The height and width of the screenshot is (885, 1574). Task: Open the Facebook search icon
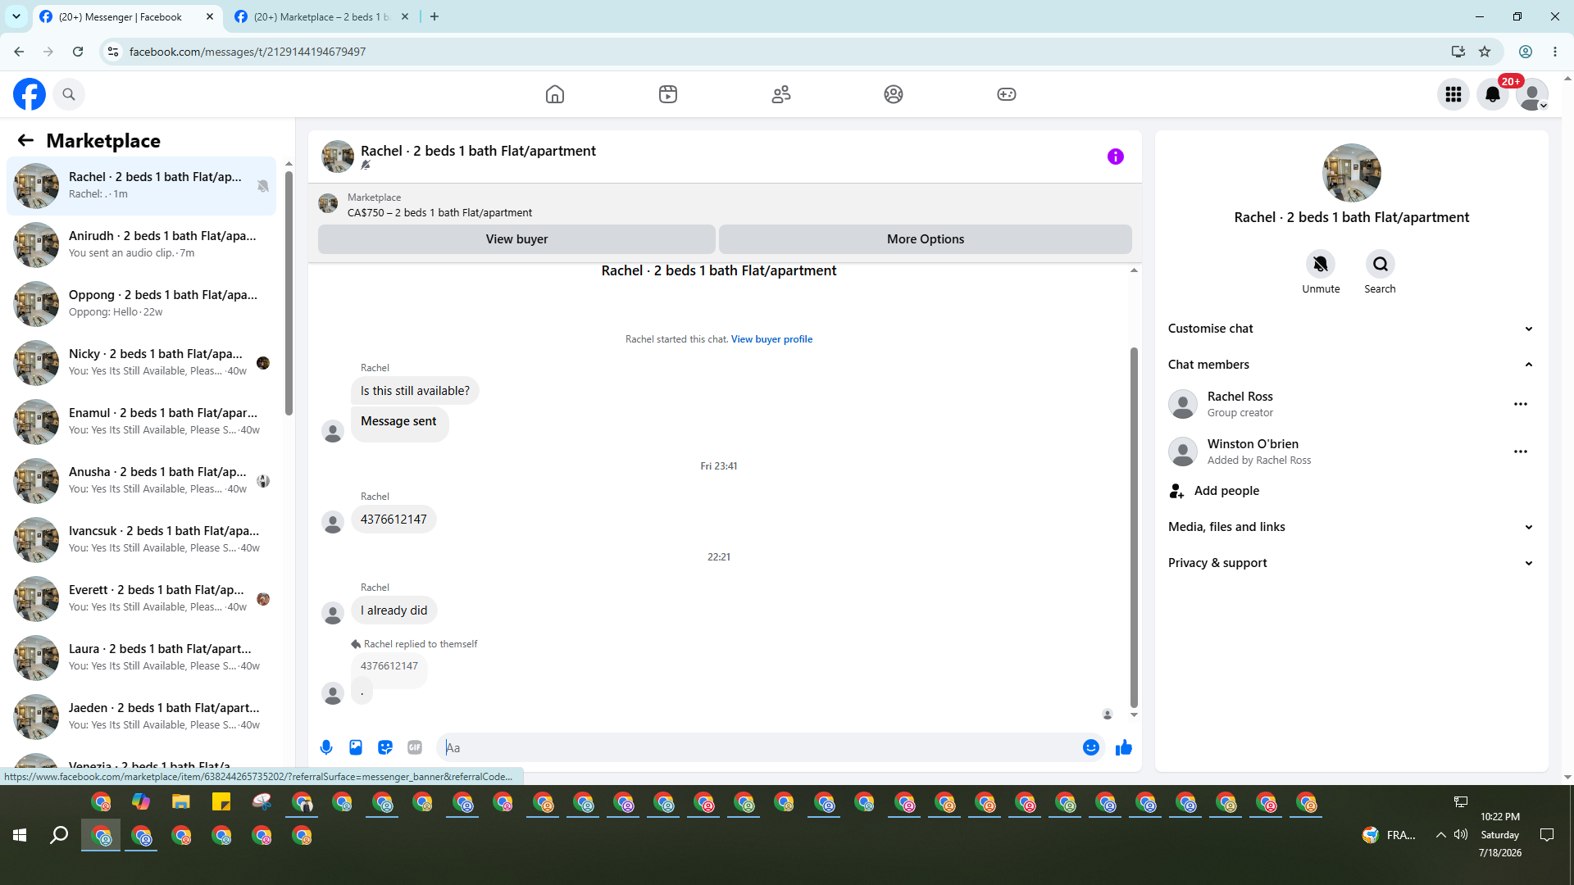[x=69, y=94]
